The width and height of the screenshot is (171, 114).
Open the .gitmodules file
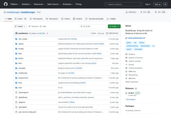pyautogui.click(x=23, y=107)
